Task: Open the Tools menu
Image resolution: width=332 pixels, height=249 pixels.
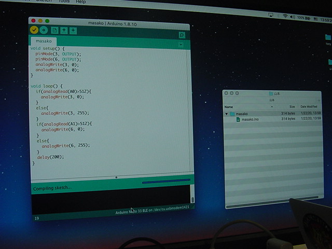Action: coord(64,1)
